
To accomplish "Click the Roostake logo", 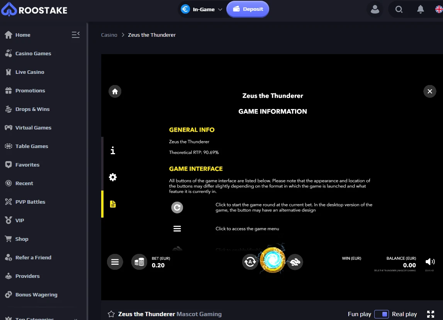I will click(34, 9).
